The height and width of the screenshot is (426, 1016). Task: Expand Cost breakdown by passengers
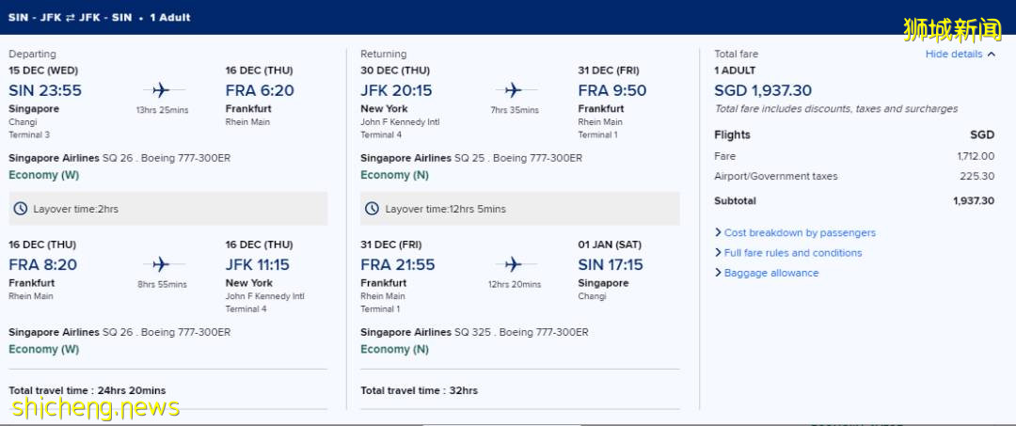click(x=799, y=232)
